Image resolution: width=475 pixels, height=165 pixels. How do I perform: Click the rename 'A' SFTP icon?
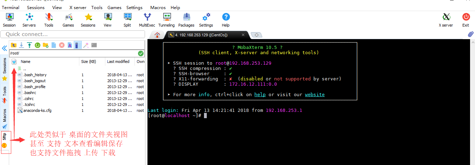point(70,45)
